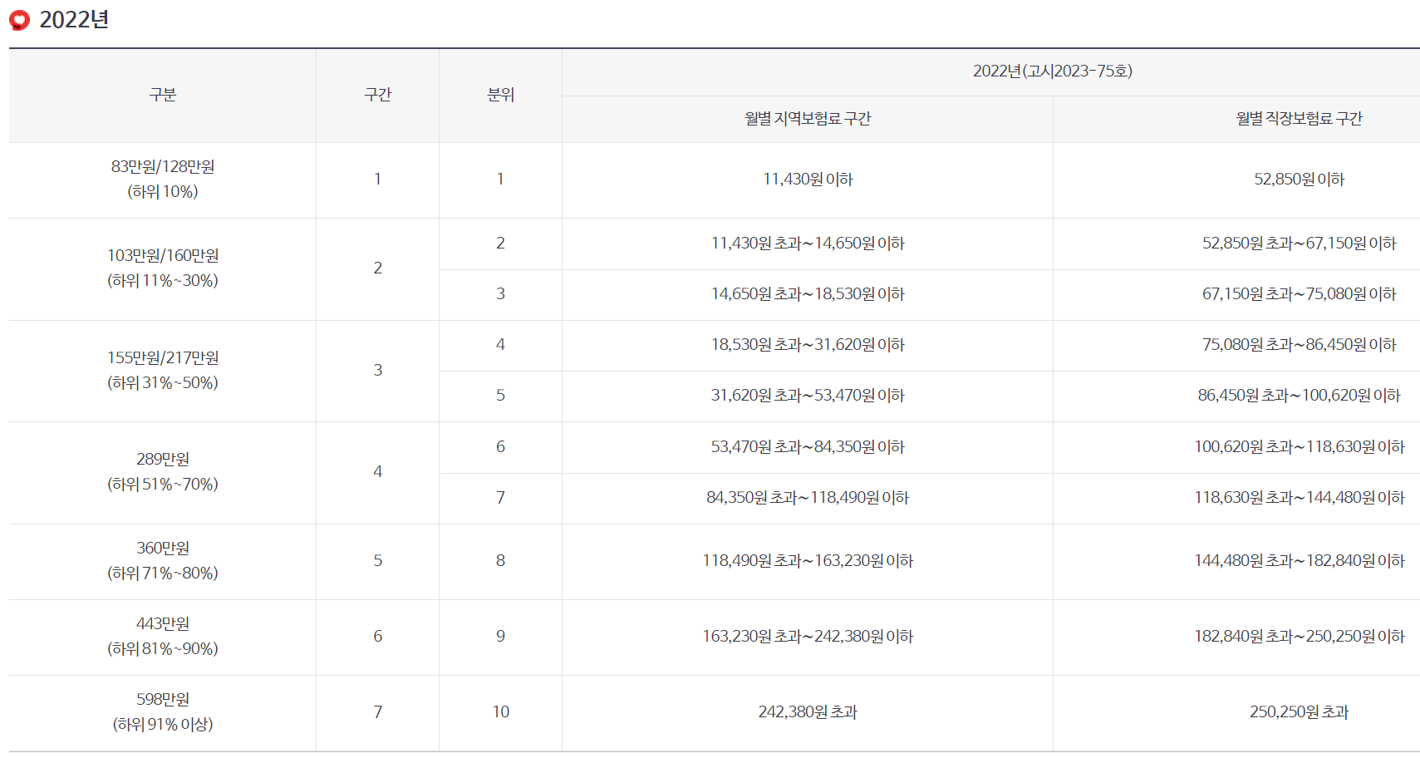The image size is (1420, 758).
Task: Click the cell showing 11,430원 이하
Action: pos(807,179)
